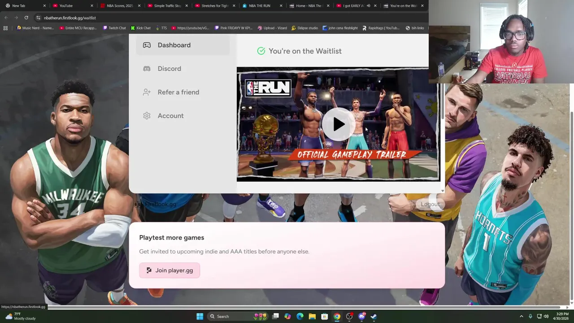The image size is (574, 323).
Task: Close the YouTube browser tab
Action: point(92,6)
